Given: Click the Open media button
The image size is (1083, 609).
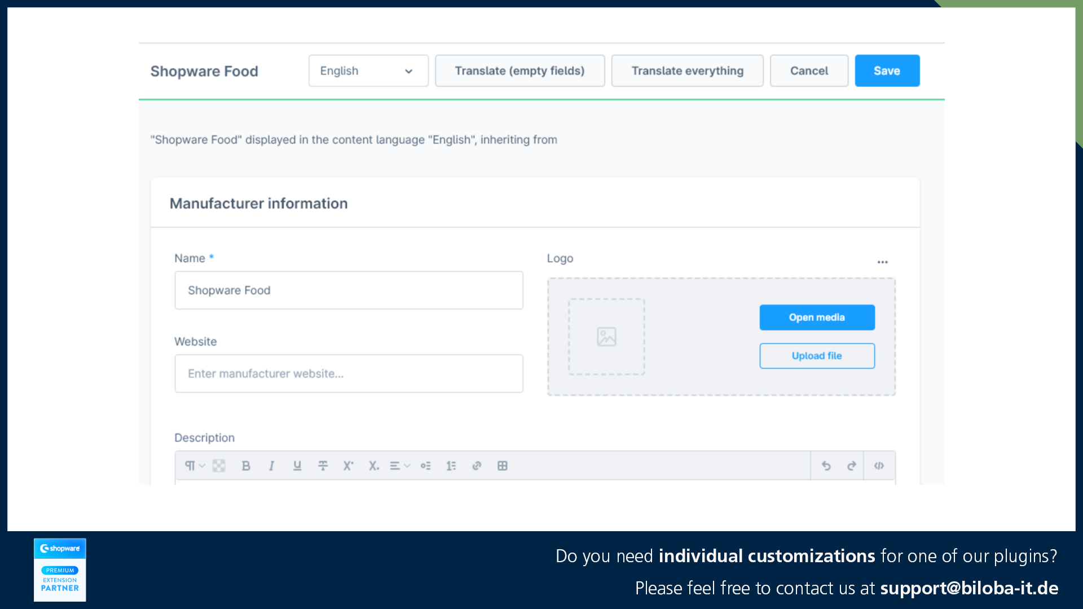Looking at the screenshot, I should (x=817, y=317).
